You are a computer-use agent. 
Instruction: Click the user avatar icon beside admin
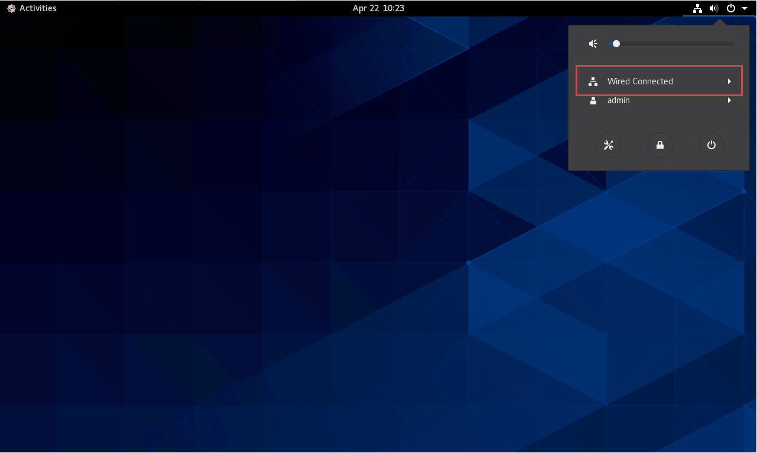pos(593,100)
